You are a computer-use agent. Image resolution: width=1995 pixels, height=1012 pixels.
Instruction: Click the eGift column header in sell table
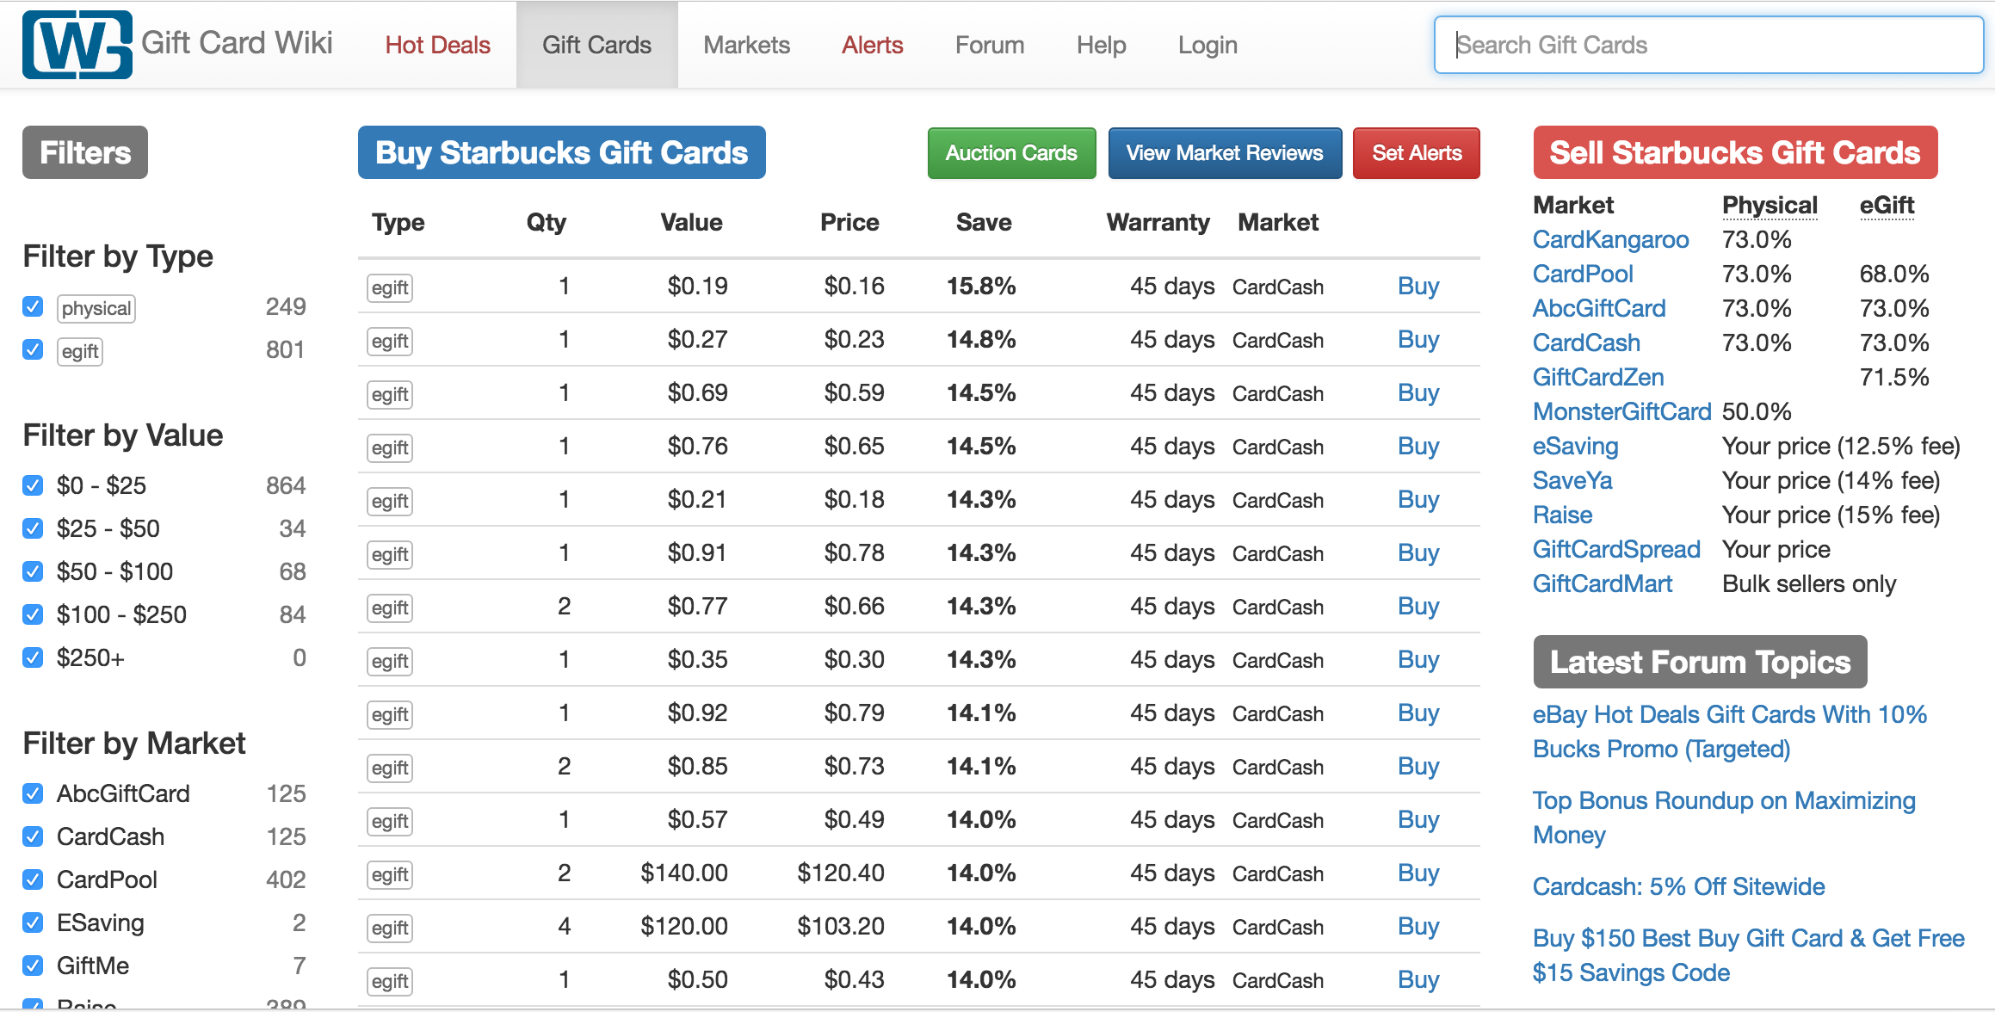(1887, 205)
